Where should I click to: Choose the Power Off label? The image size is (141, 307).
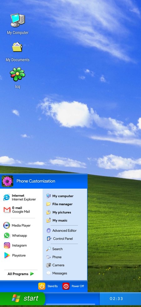tap(78, 286)
